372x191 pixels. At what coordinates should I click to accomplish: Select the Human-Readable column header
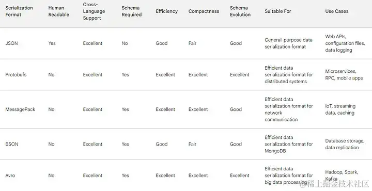58,11
